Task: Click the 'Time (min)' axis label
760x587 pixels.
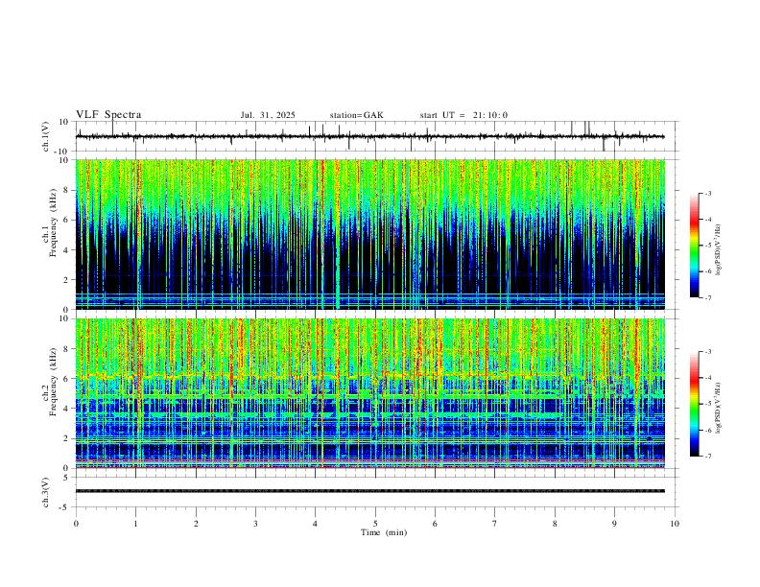Action: tap(384, 532)
